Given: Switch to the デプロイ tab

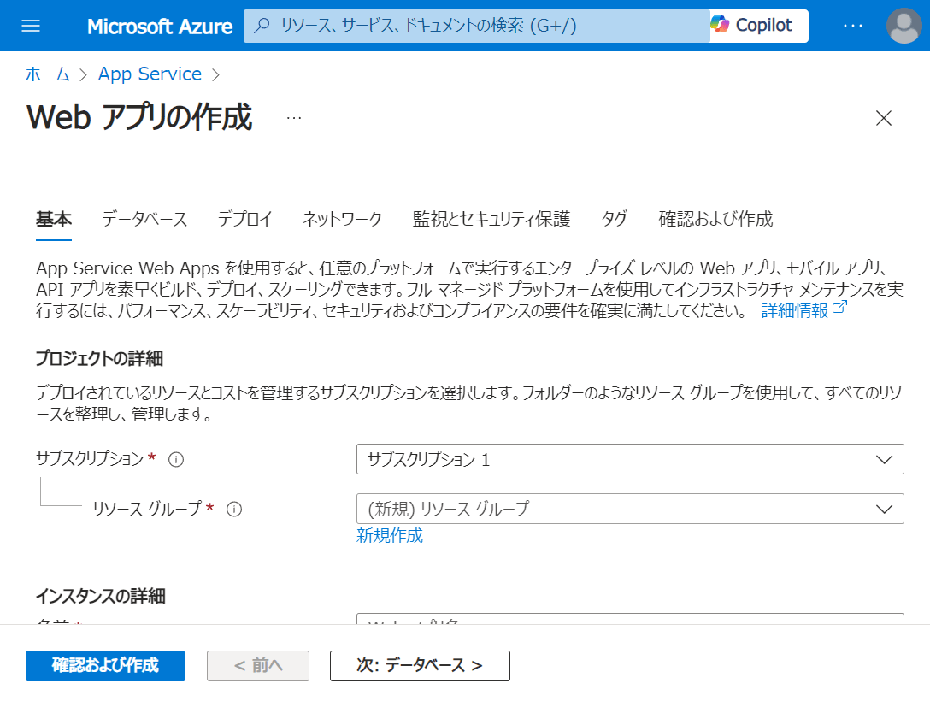Looking at the screenshot, I should pyautogui.click(x=245, y=219).
